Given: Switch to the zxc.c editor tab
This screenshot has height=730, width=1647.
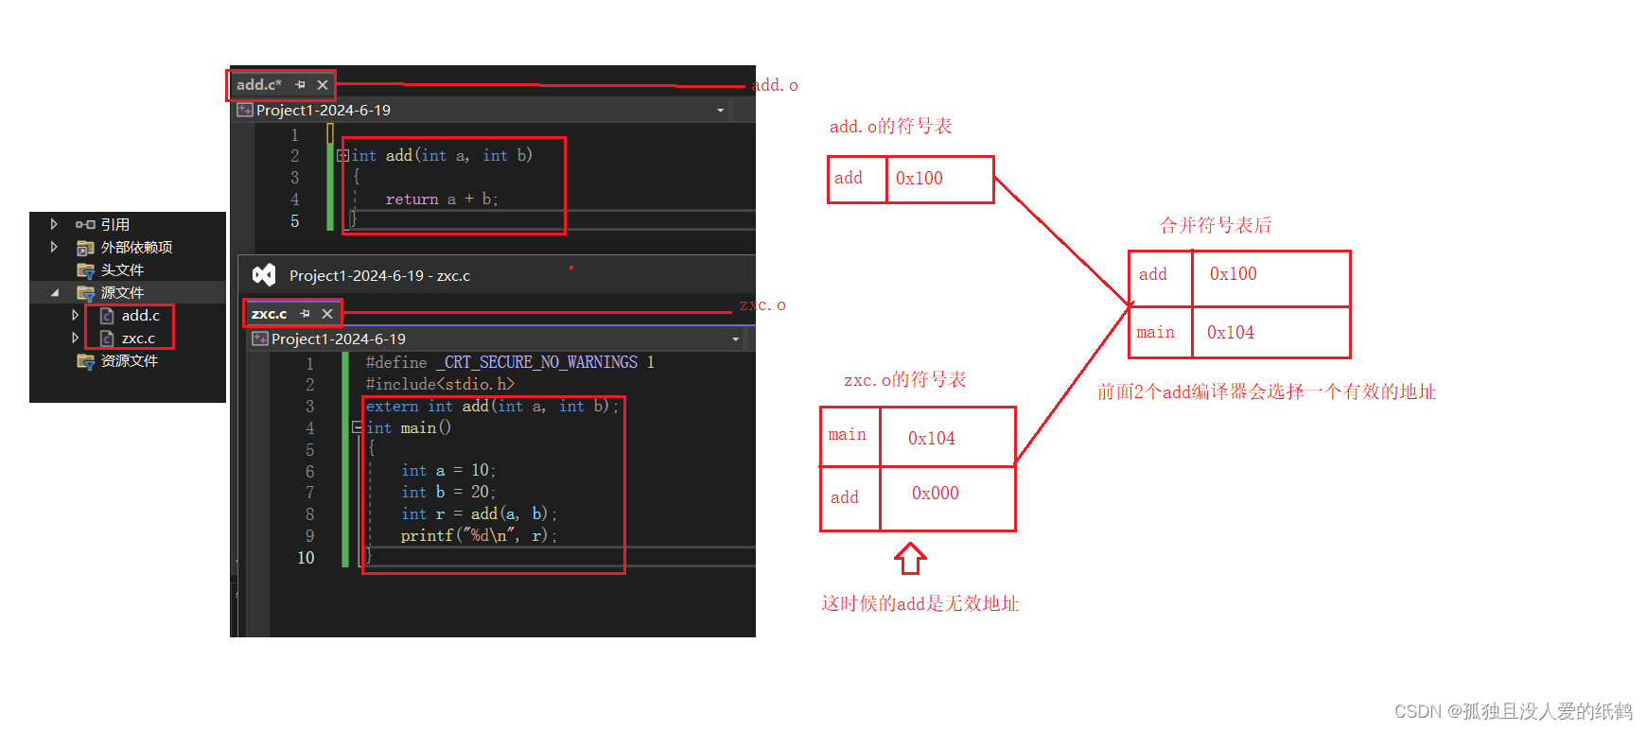Looking at the screenshot, I should [x=269, y=313].
